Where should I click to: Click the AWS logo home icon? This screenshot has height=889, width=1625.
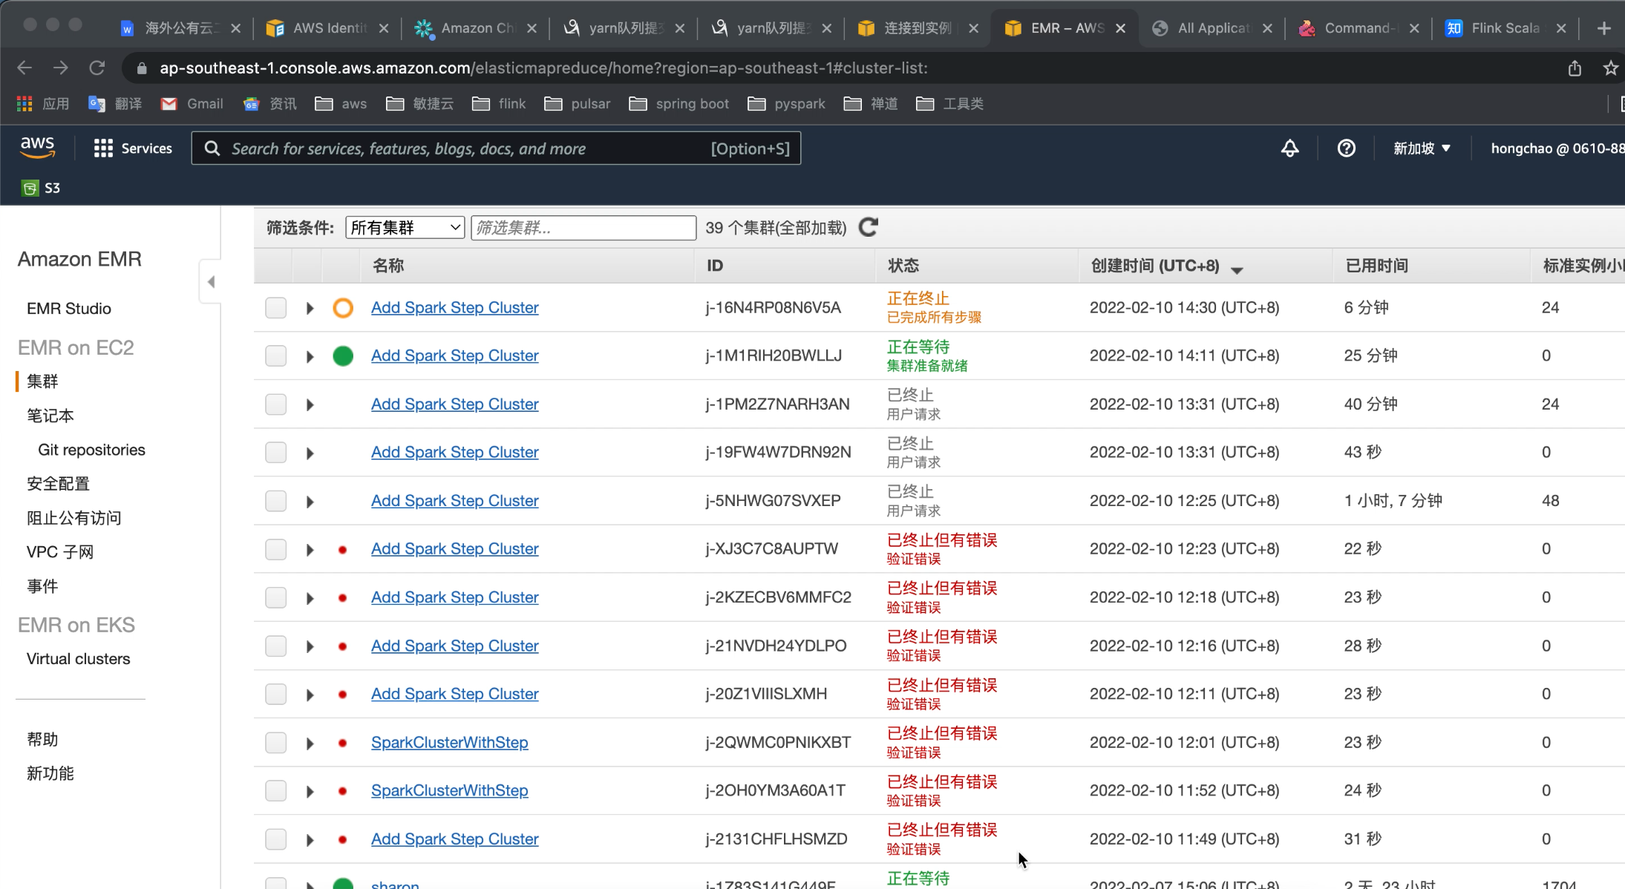tap(37, 148)
